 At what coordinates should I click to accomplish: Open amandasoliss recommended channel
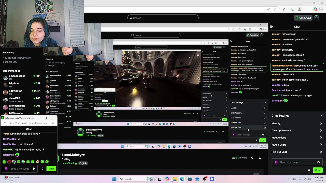tap(22, 77)
